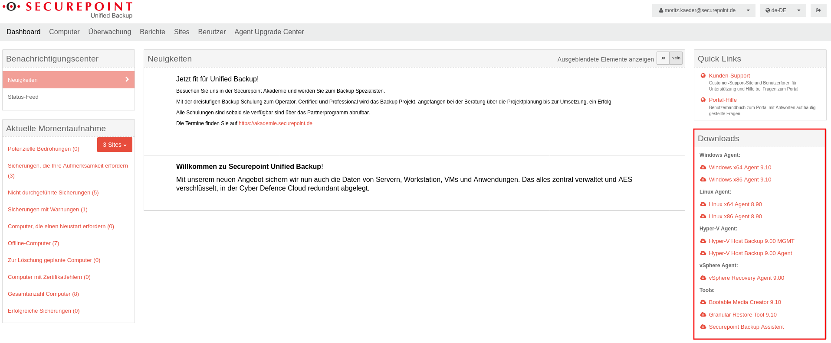Image resolution: width=831 pixels, height=343 pixels.
Task: Open the Dashboard menu
Action: click(x=23, y=32)
